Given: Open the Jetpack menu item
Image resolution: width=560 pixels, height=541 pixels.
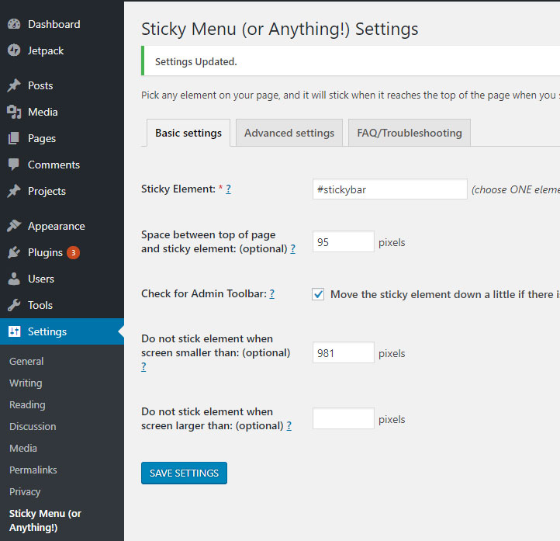Looking at the screenshot, I should tap(46, 50).
